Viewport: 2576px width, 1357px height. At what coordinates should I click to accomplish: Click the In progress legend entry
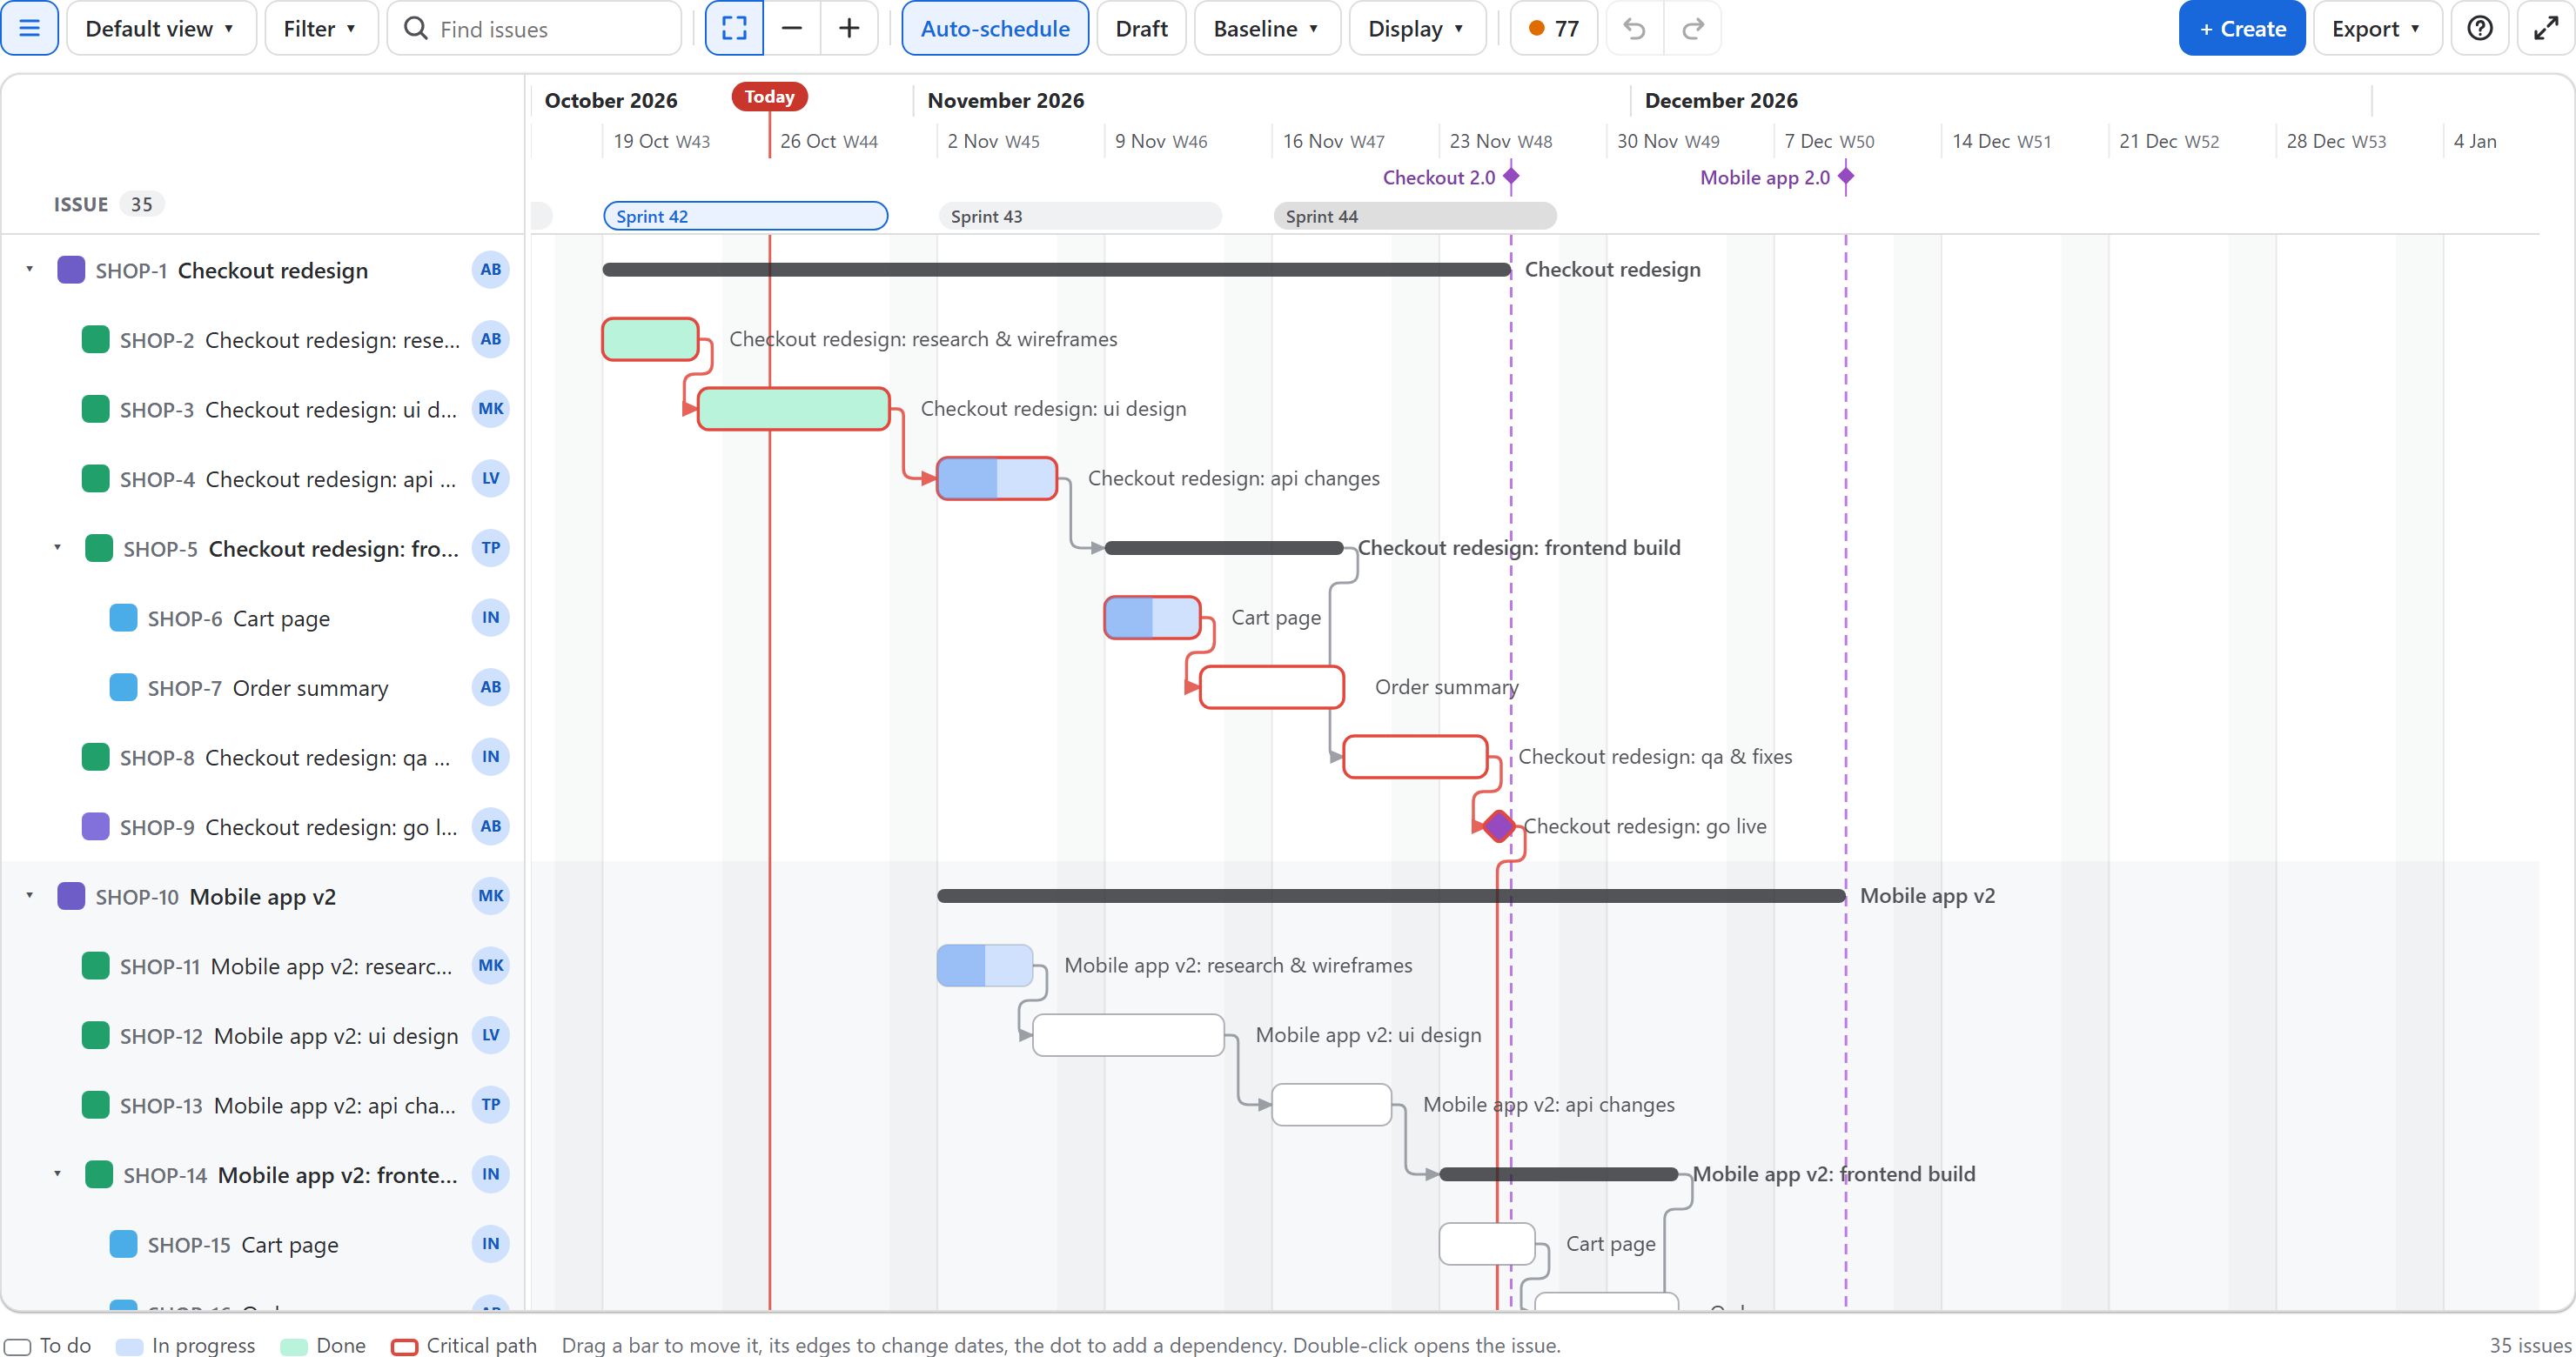pos(186,1345)
